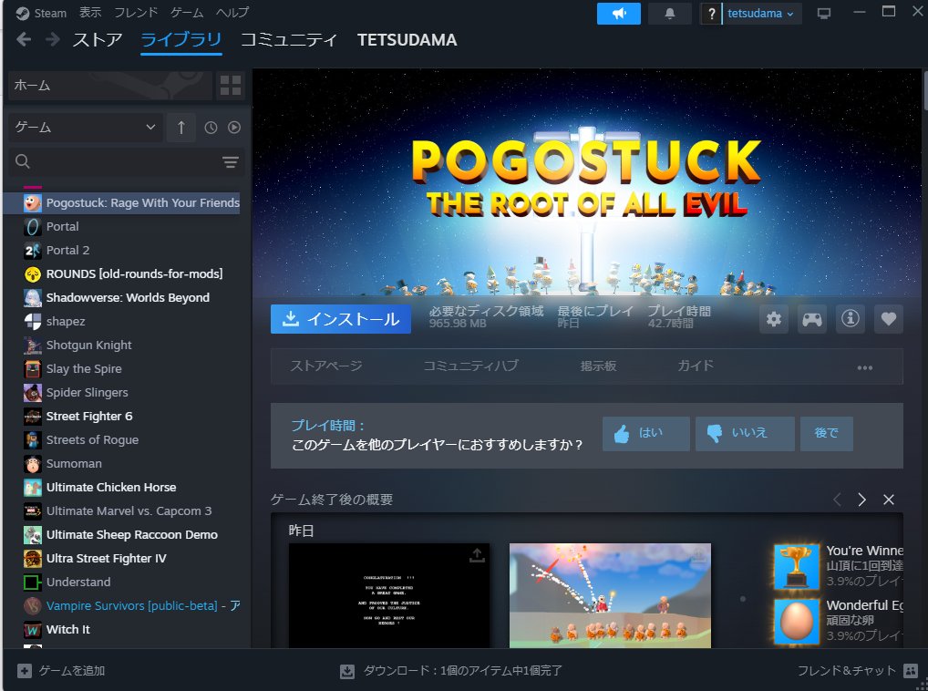Open the TETSUDAMA profile tab

[407, 39]
